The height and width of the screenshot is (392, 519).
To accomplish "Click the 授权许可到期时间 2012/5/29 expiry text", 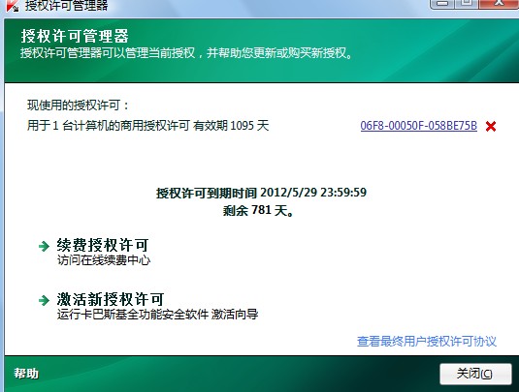I will pos(262,193).
